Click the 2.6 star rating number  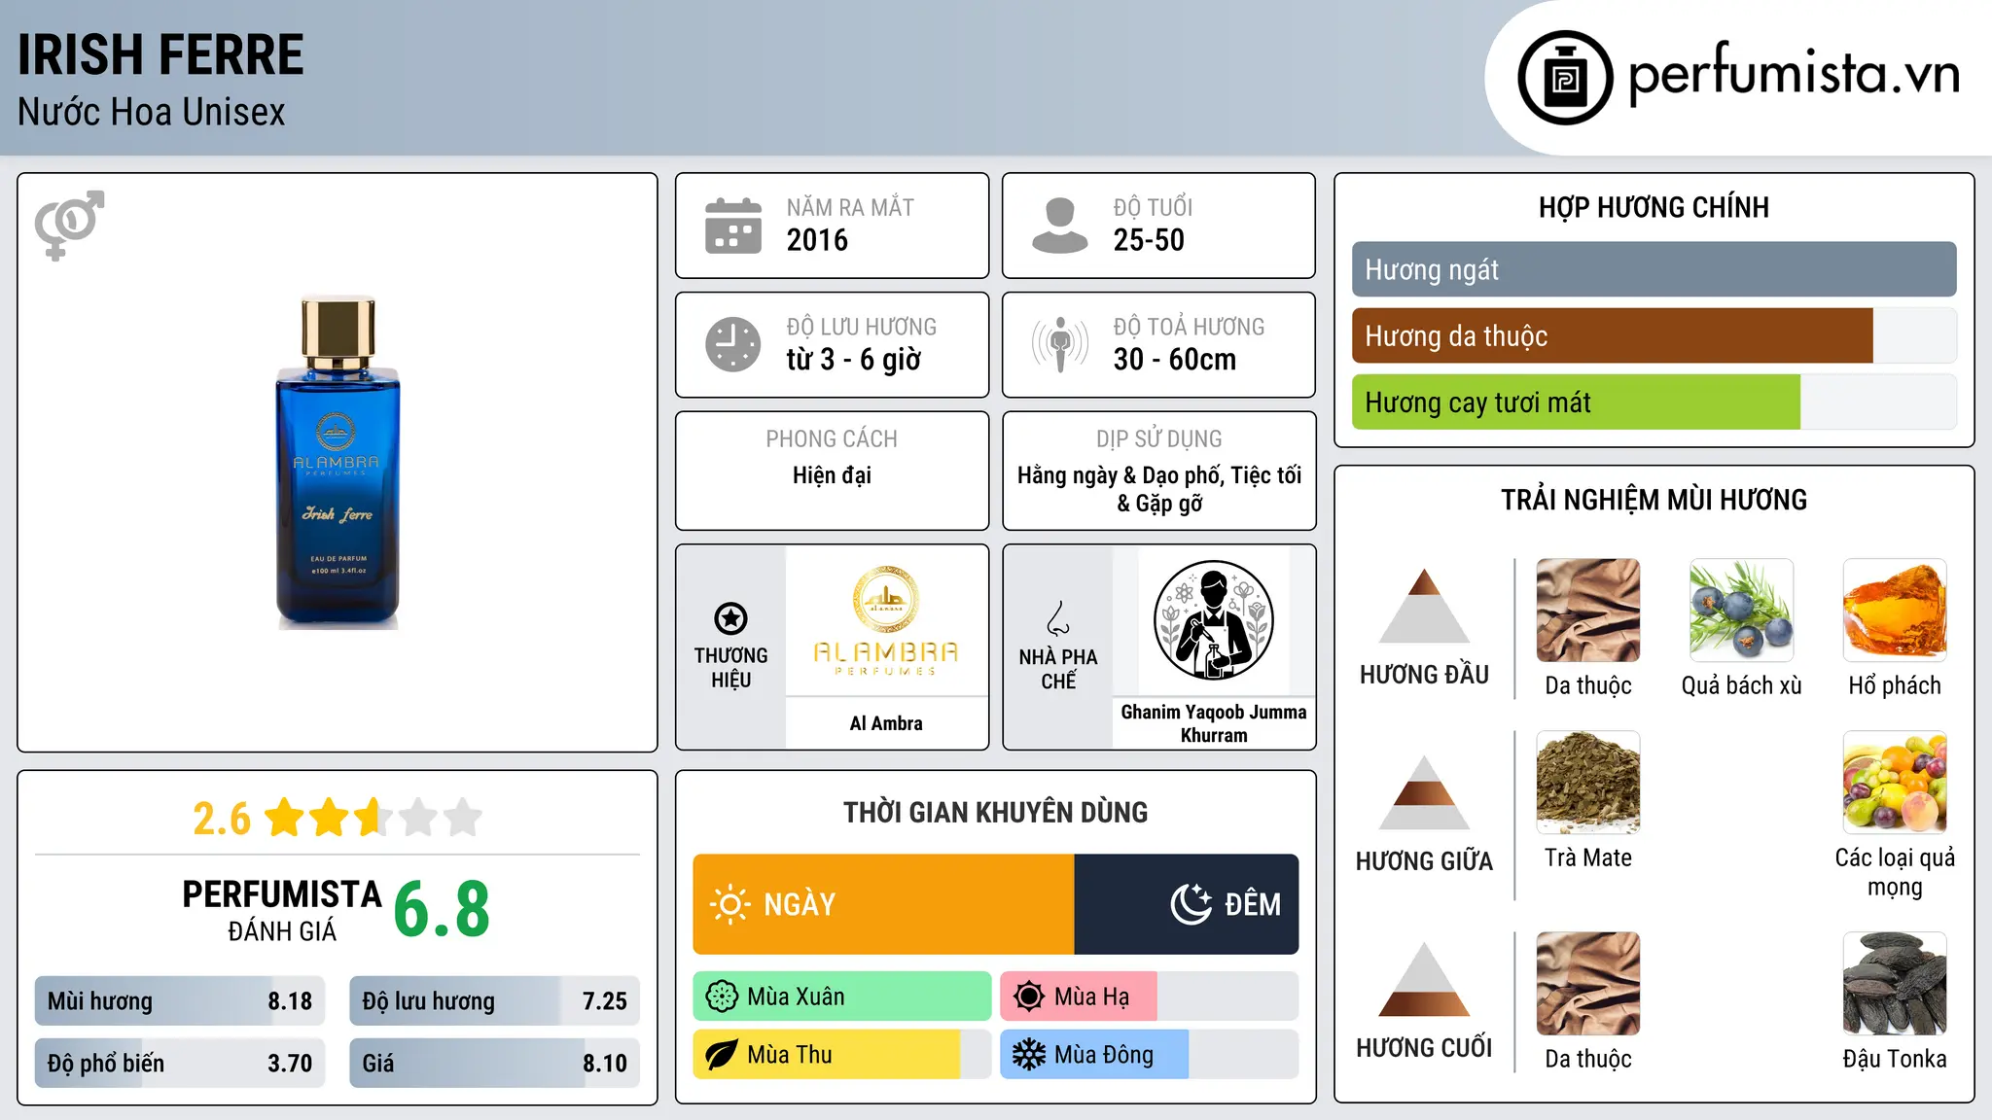(x=222, y=819)
